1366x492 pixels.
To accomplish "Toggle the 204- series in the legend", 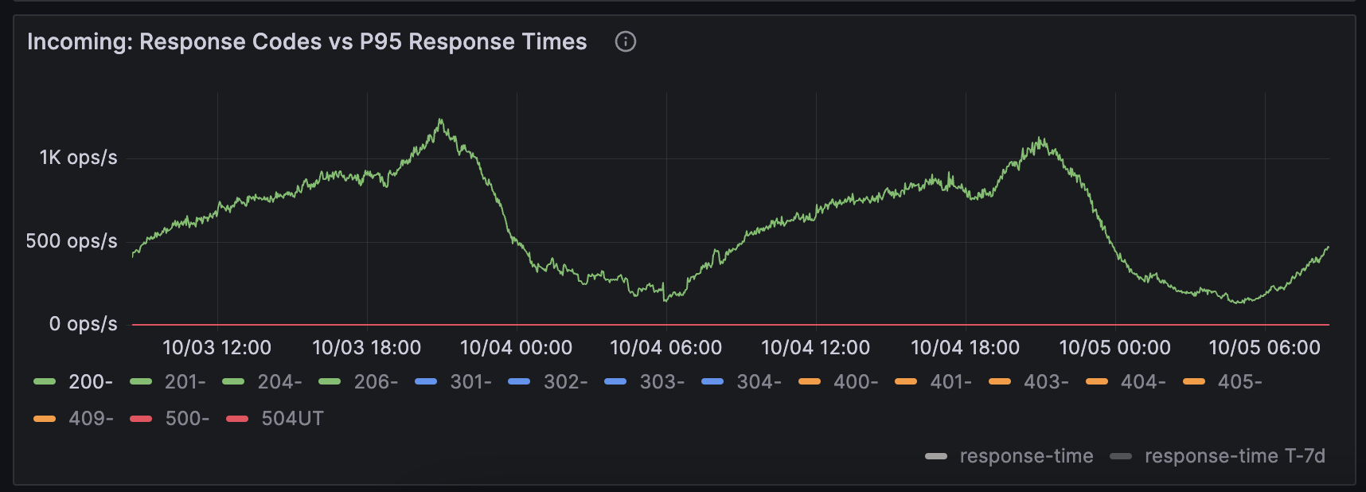I will click(279, 382).
